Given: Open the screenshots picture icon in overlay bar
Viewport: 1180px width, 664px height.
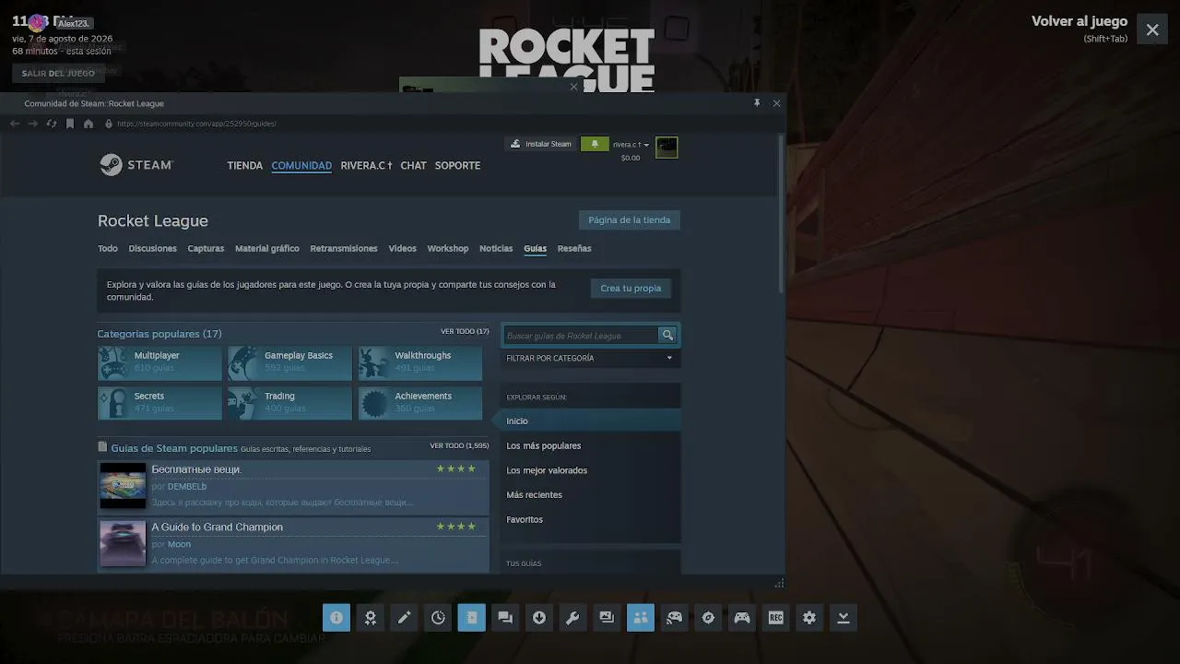Looking at the screenshot, I should click(607, 618).
